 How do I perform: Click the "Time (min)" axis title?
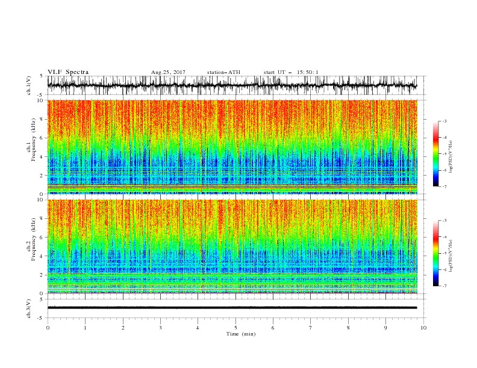coord(241,334)
